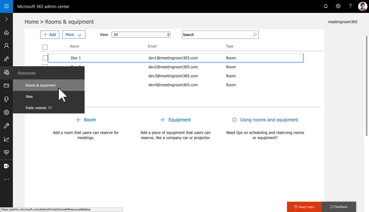Open the help question mark icon
This screenshot has height=212, width=369.
[350, 6]
